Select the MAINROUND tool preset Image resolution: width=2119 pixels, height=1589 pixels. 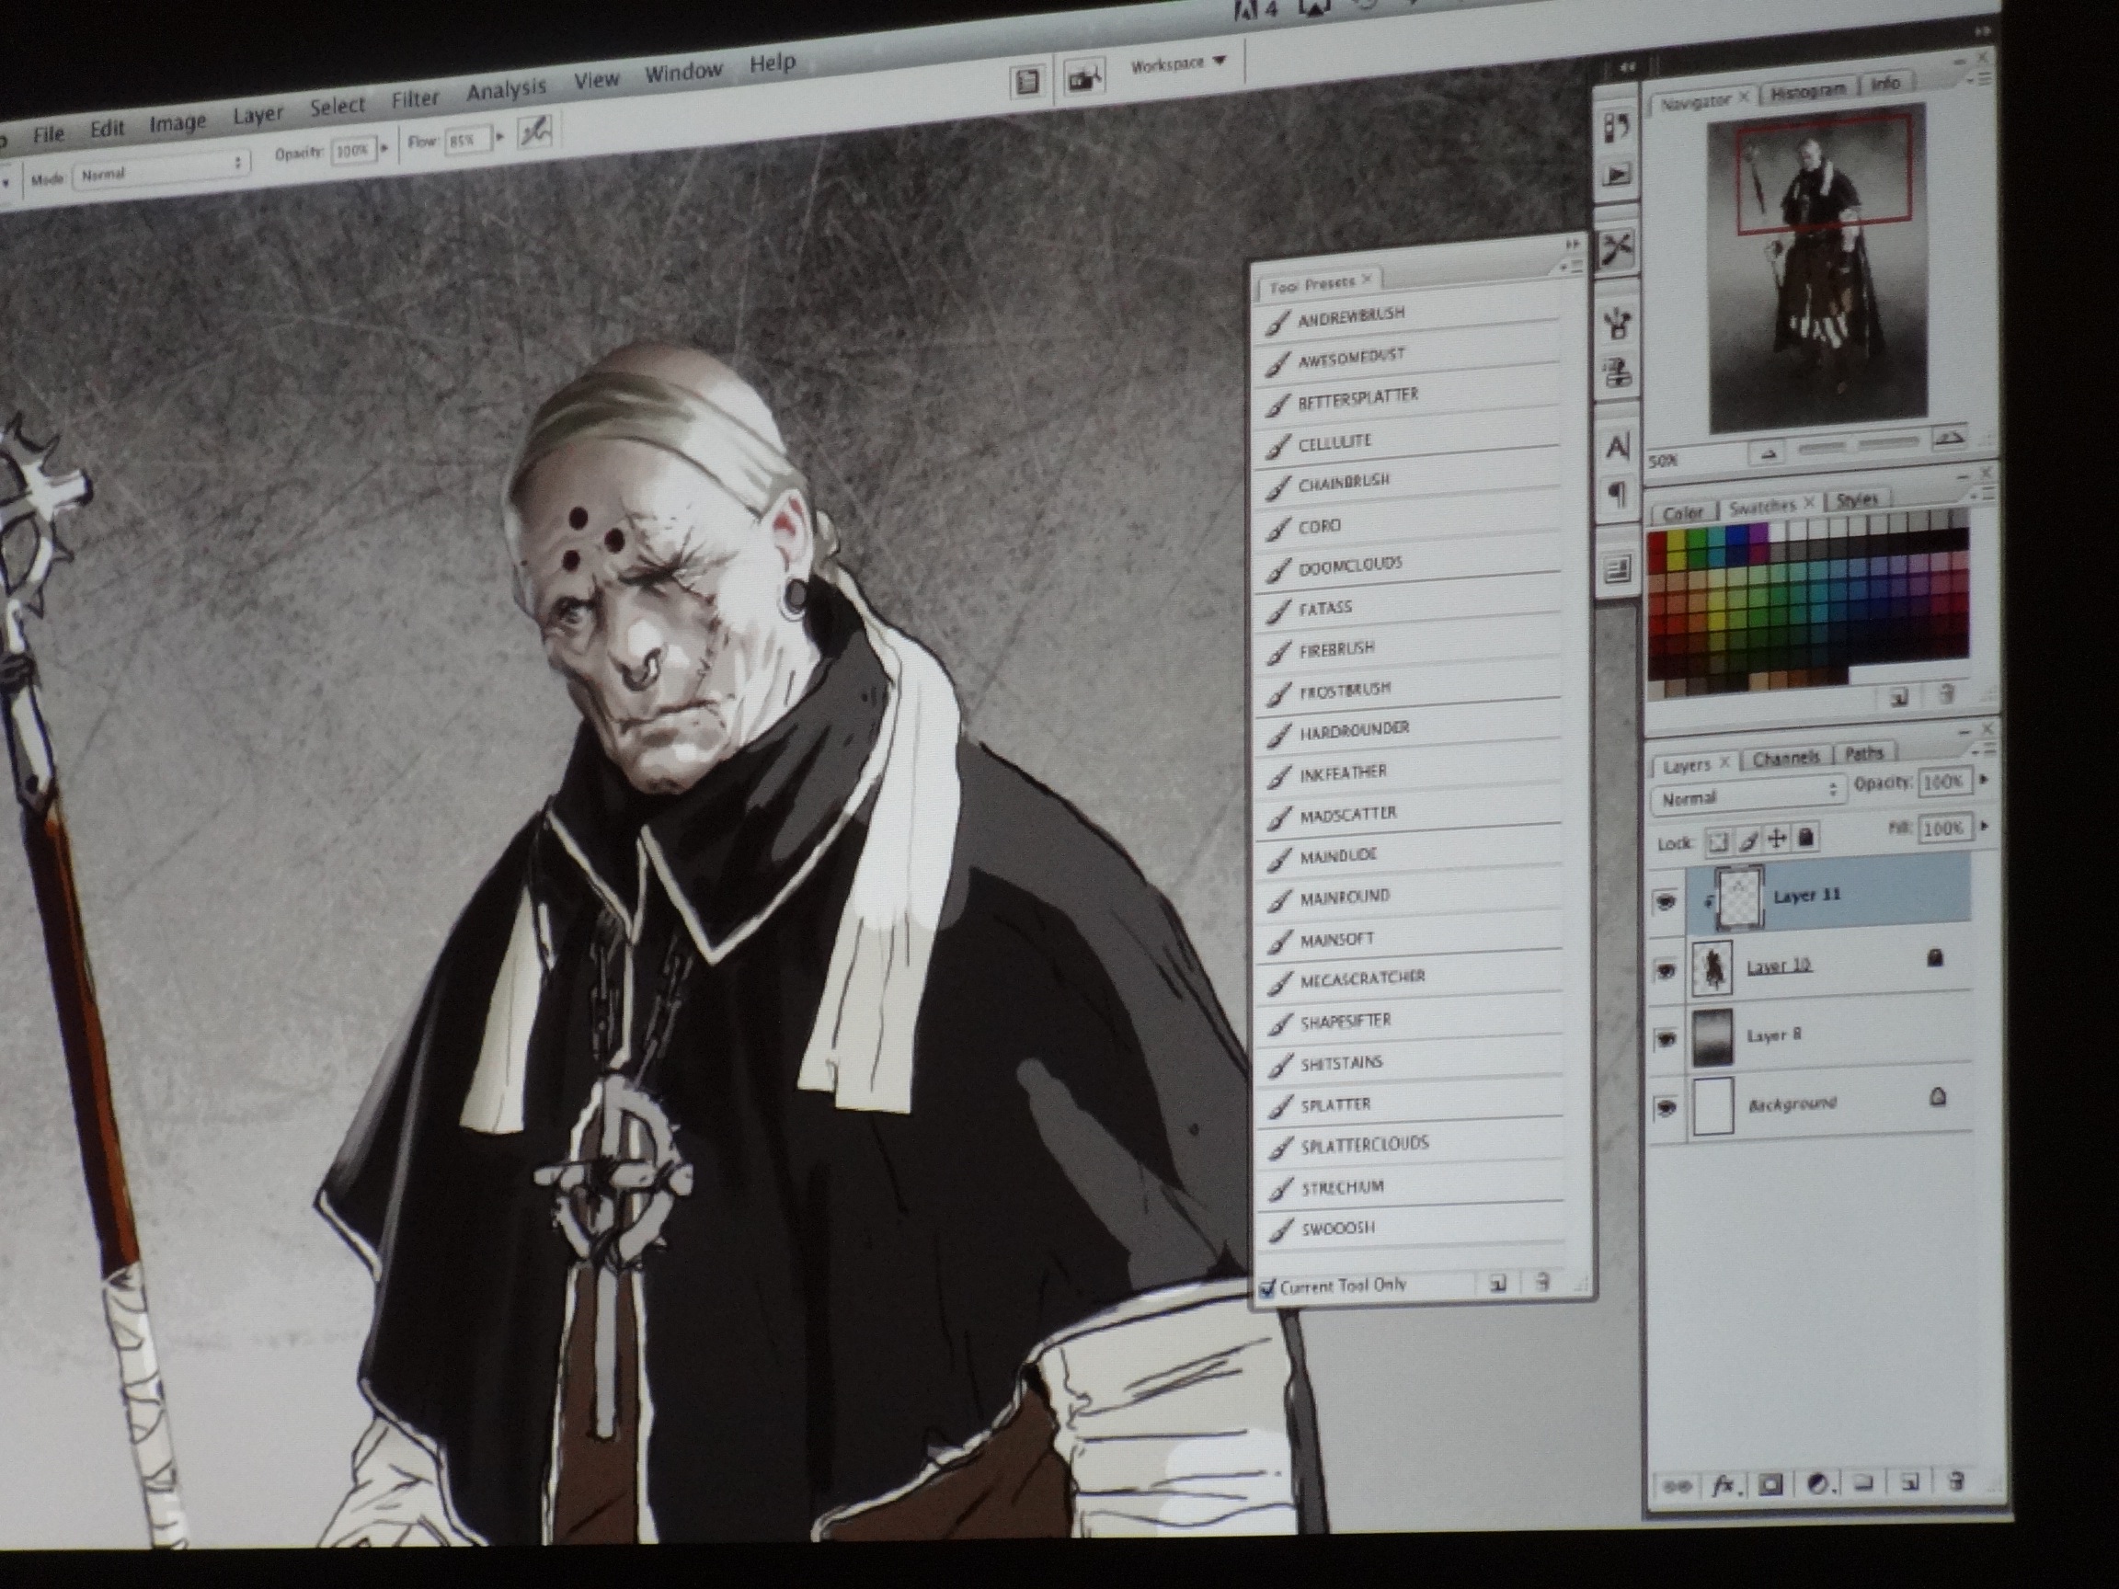(x=1344, y=898)
